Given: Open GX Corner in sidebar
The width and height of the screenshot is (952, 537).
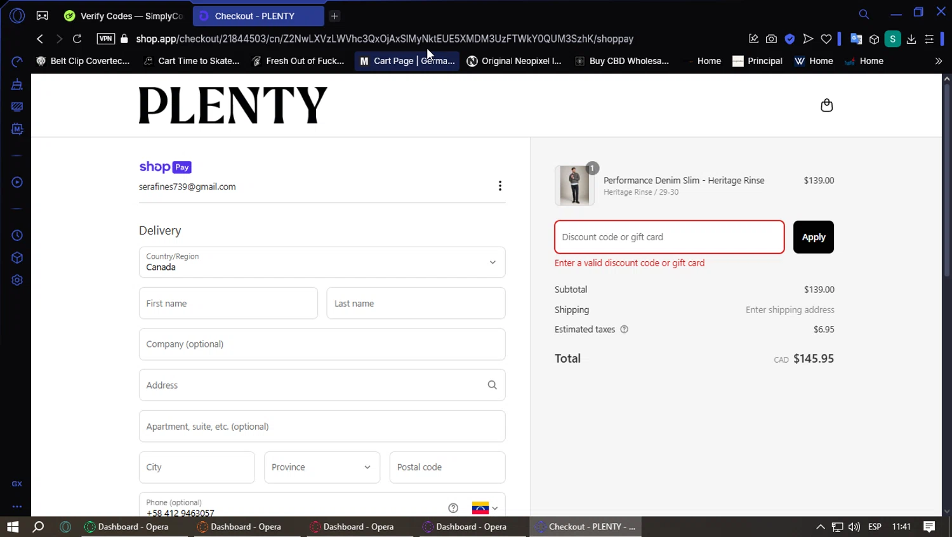Looking at the screenshot, I should 17,484.
